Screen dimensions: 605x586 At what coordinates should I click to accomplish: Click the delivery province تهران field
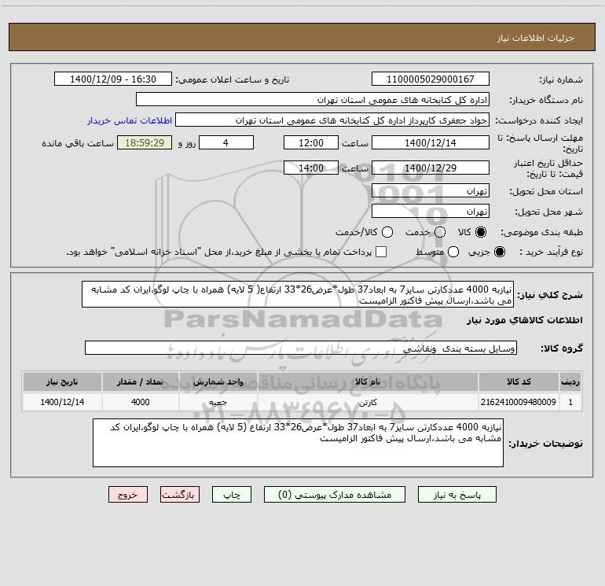point(431,191)
